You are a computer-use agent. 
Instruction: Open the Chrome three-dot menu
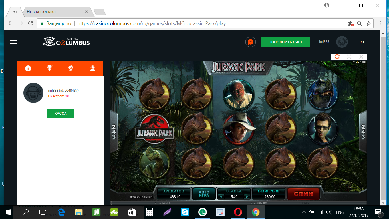coord(380,23)
